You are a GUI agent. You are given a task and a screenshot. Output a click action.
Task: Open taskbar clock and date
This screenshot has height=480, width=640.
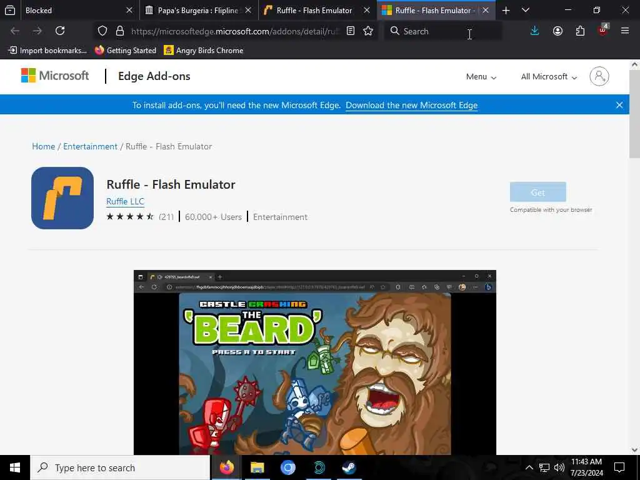tap(586, 467)
